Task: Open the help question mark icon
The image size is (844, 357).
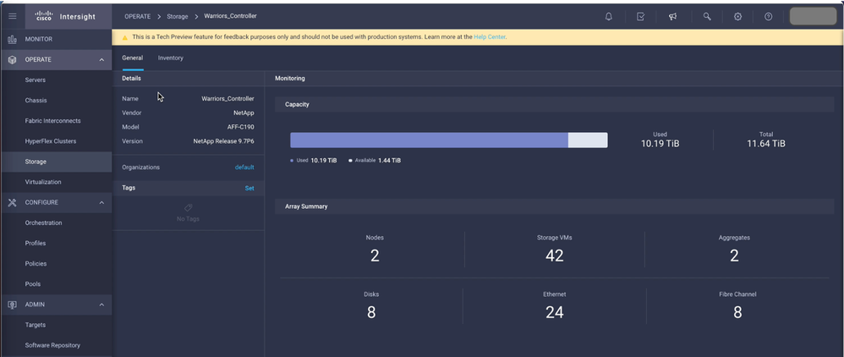Action: [769, 17]
